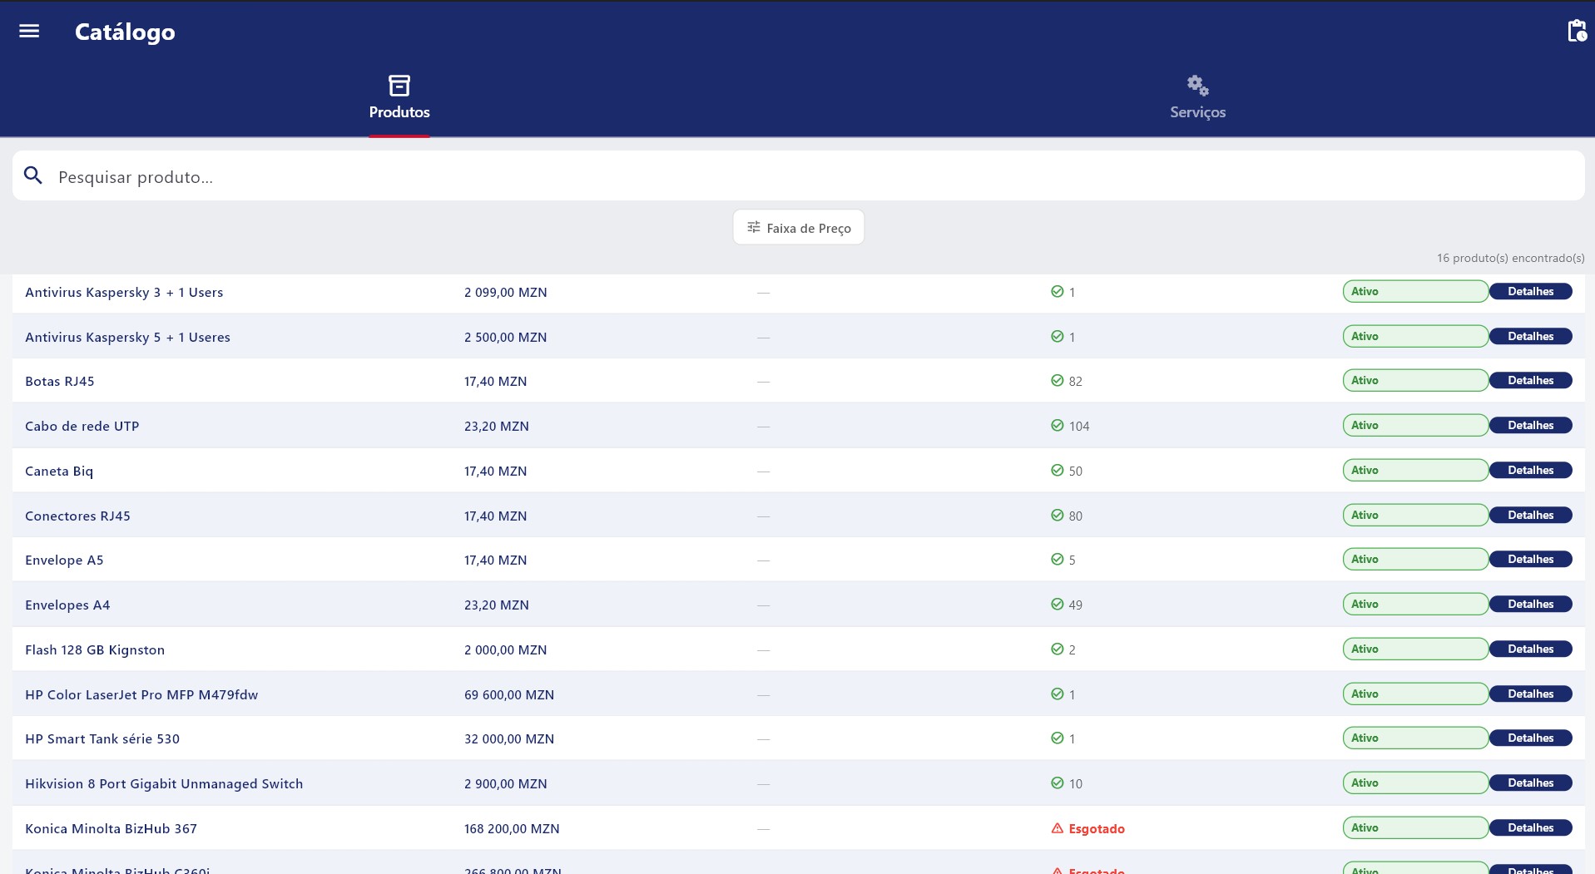1595x874 pixels.
Task: Click the stock checkmark icon for Cabo de rede UTP
Action: tap(1058, 426)
